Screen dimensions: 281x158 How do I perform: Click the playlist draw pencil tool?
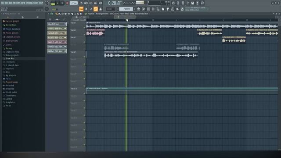[56, 14]
